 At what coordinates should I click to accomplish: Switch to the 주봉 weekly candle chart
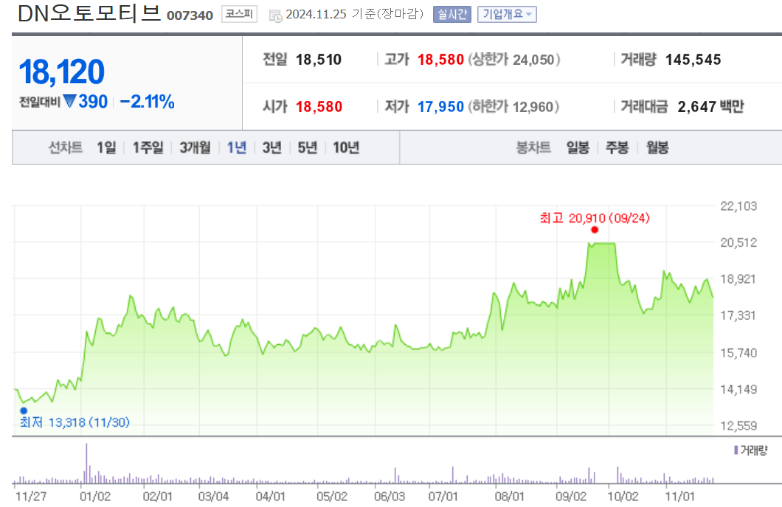[x=617, y=147]
